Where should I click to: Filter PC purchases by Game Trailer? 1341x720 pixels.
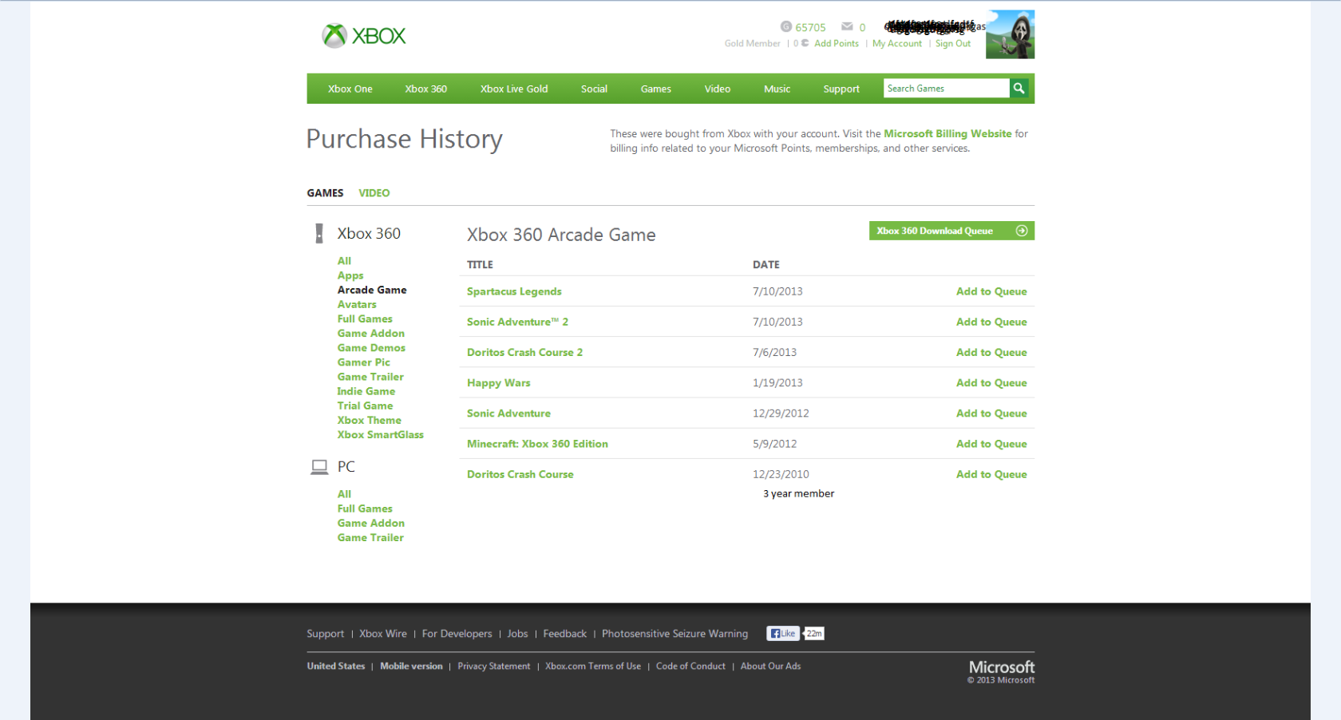[370, 538]
